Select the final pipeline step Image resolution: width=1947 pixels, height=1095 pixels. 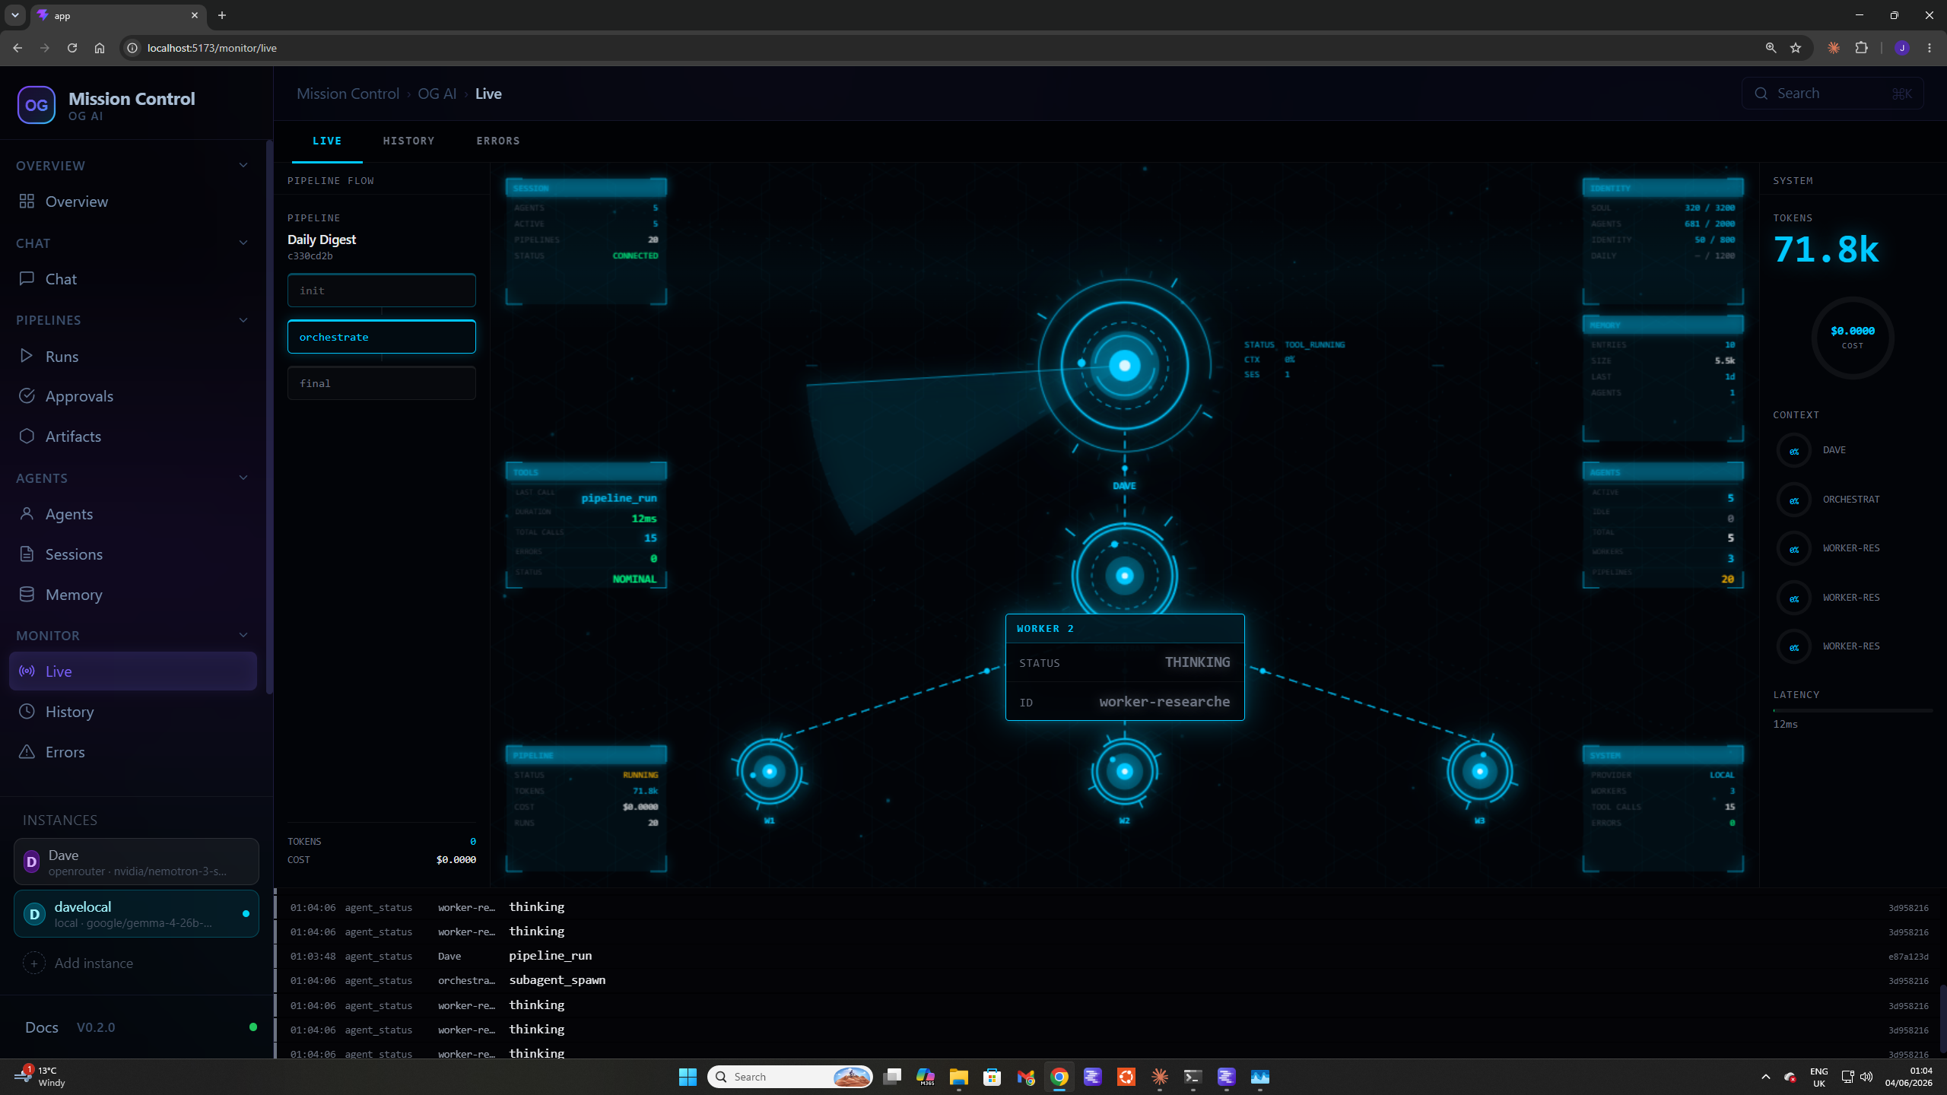point(381,383)
